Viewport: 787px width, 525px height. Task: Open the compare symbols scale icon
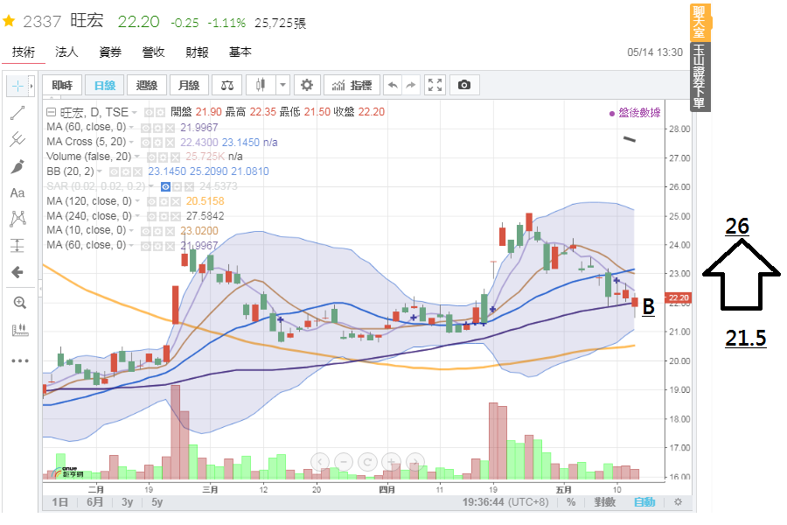[226, 85]
